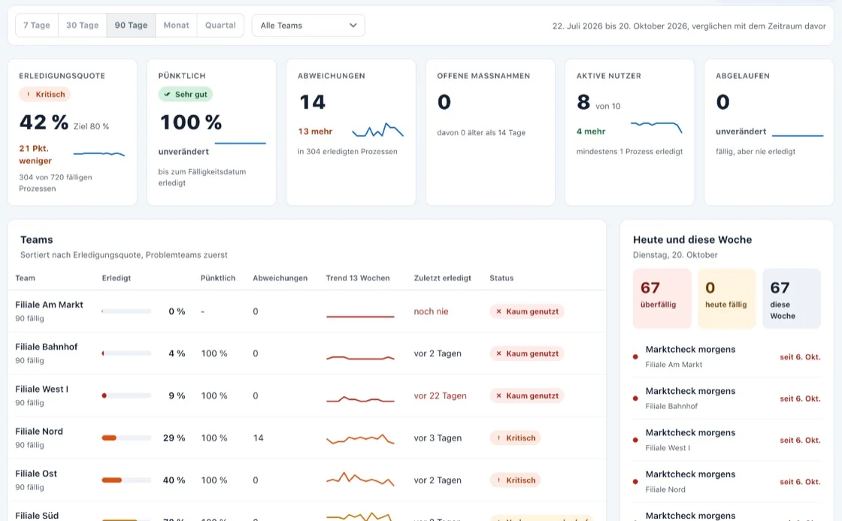Viewport: 842px width, 521px height.
Task: Open Marktcheck morgens for Filiale West I
Action: (x=727, y=440)
